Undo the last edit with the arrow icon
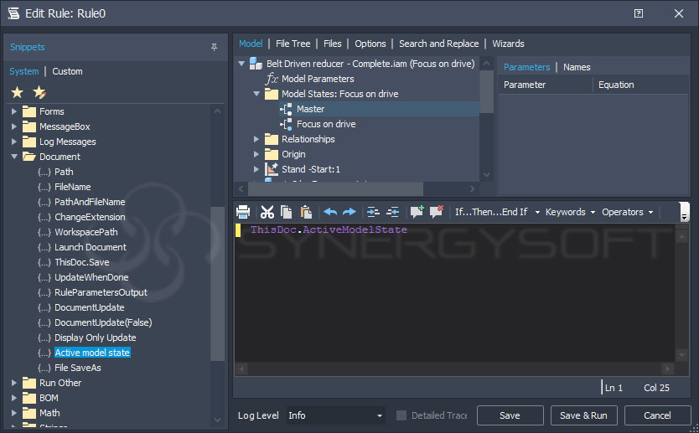The width and height of the screenshot is (699, 433). [x=330, y=212]
